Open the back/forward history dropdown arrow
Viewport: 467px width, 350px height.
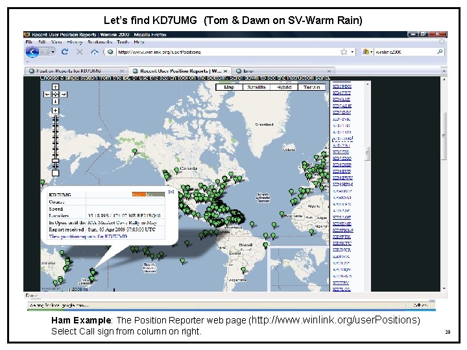point(53,52)
